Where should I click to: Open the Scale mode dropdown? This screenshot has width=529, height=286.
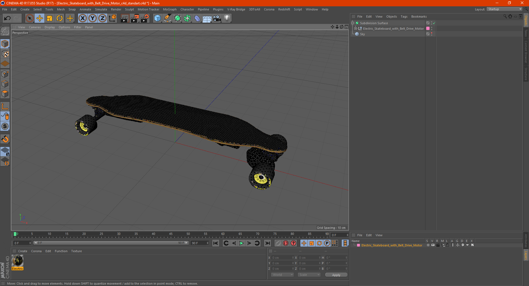coord(309,275)
